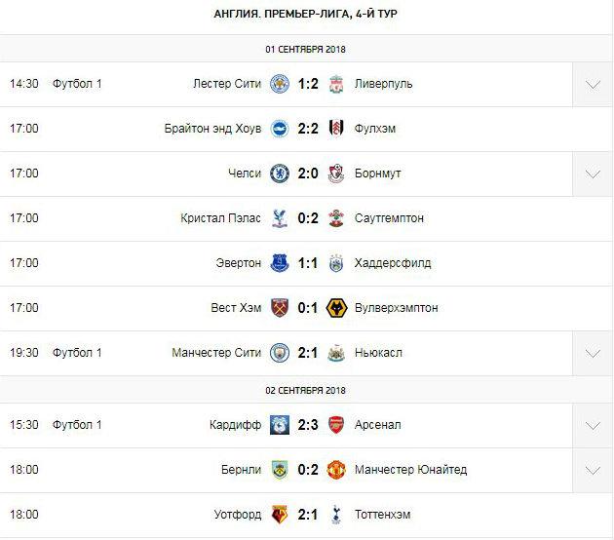Image resolution: width=614 pixels, height=540 pixels.
Task: Expand the Лестер Сити – Ливерпуль match row
Action: click(x=593, y=84)
